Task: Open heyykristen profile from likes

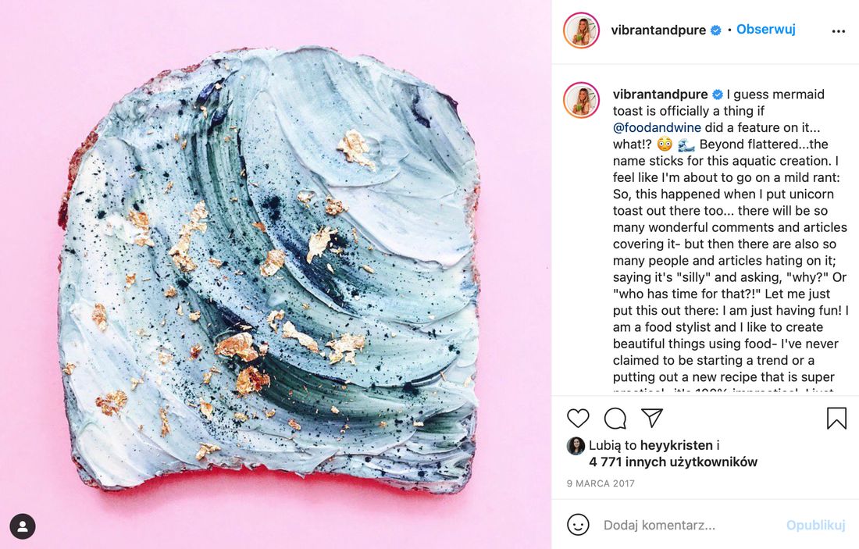Action: pyautogui.click(x=676, y=445)
